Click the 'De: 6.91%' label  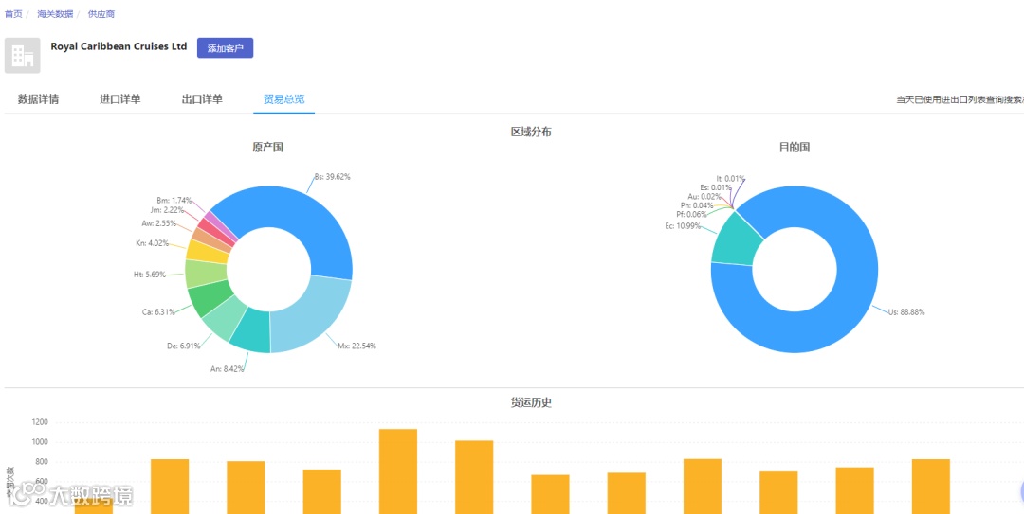(x=182, y=346)
